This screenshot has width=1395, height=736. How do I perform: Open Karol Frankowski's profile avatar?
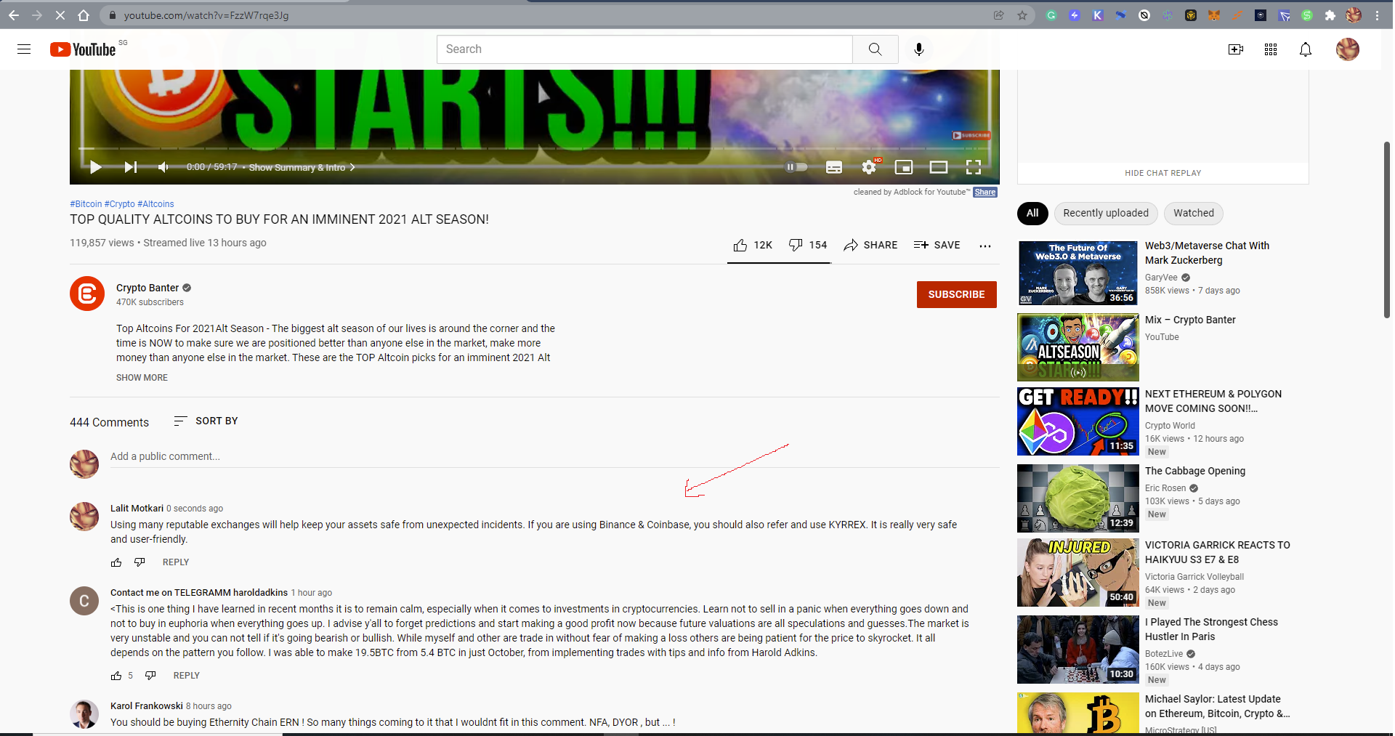[x=84, y=715]
